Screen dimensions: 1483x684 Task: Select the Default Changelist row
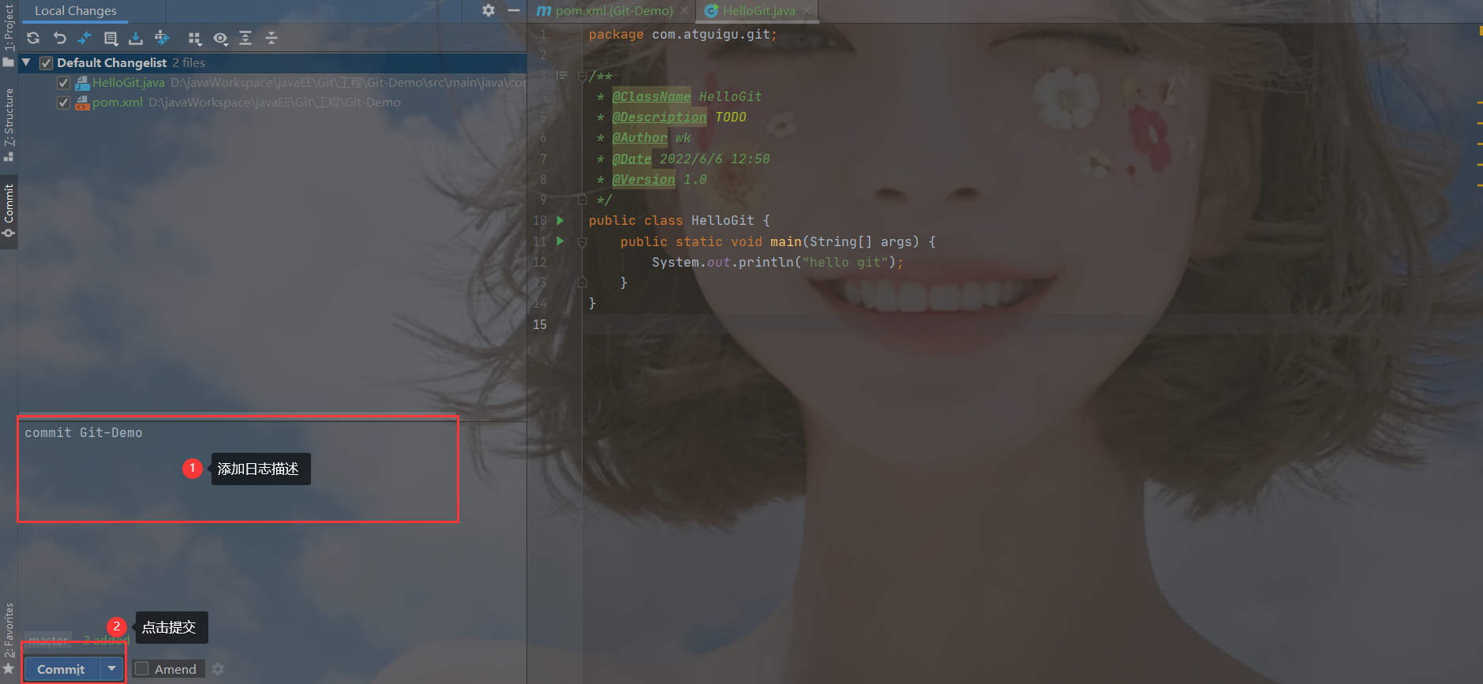point(272,63)
